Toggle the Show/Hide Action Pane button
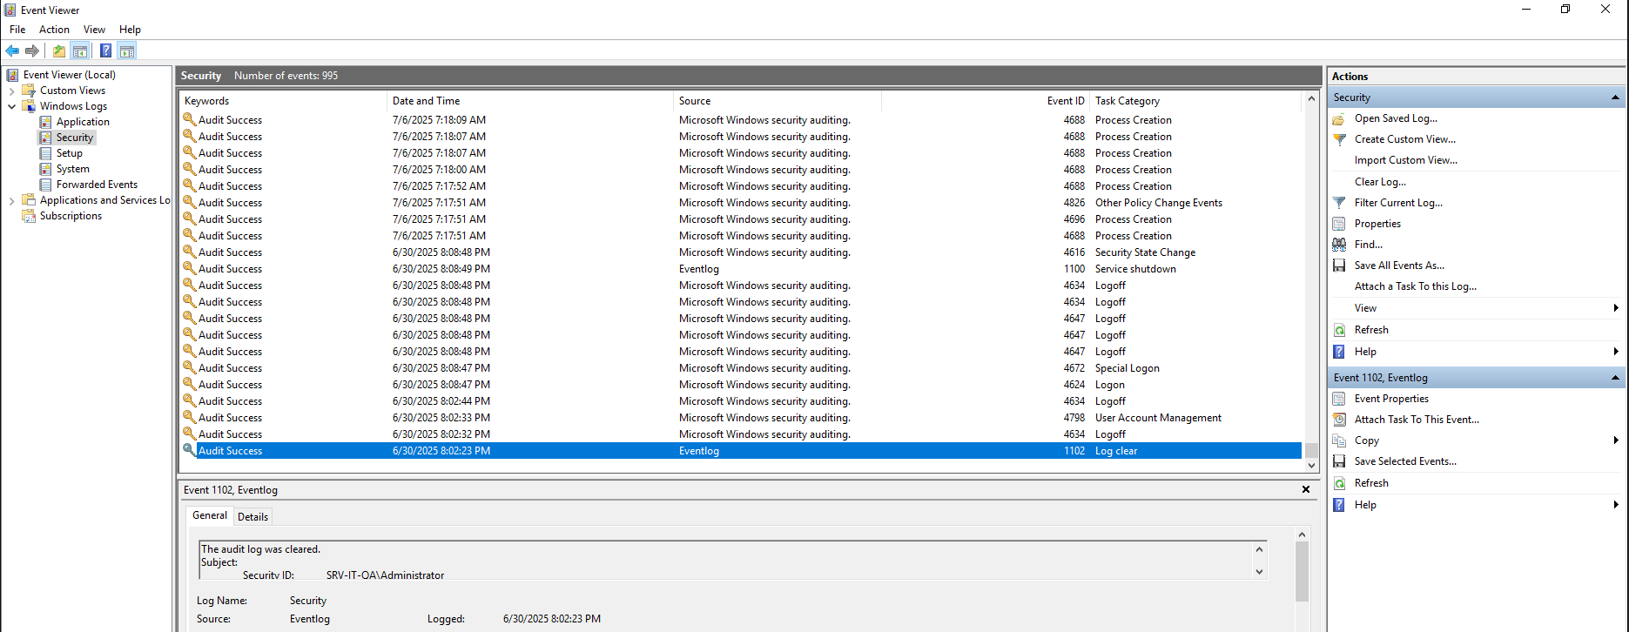This screenshot has width=1629, height=632. pyautogui.click(x=127, y=50)
